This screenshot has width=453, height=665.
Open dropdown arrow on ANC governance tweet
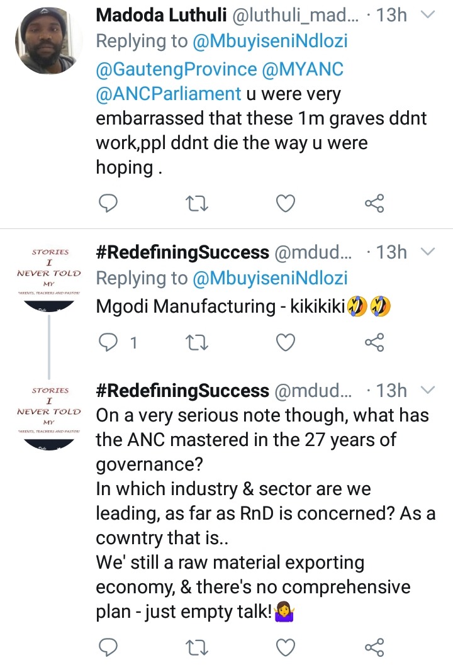428,391
